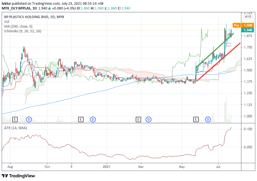Click the BP PLASTICS HOLDING BHD title legend

(x=34, y=17)
